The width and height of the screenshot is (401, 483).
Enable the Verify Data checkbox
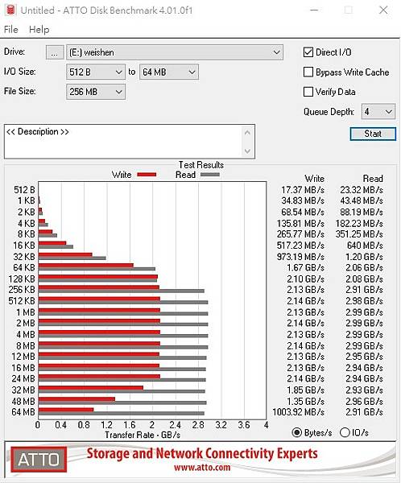pyautogui.click(x=308, y=92)
